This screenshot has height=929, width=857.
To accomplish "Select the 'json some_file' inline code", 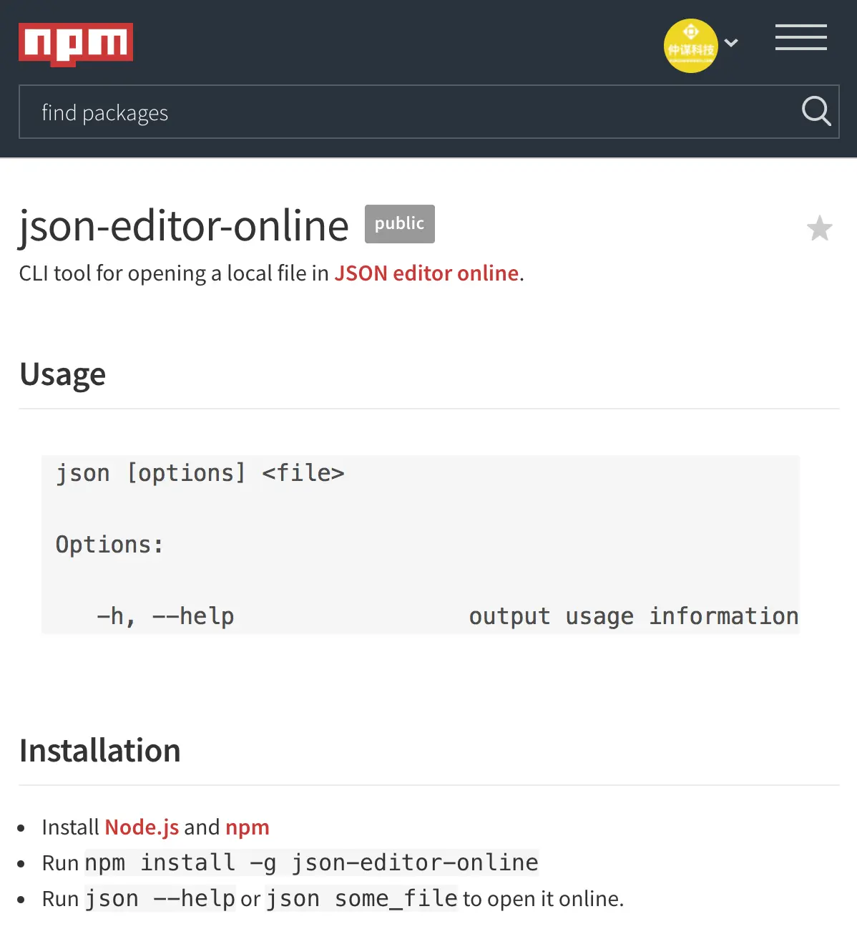I will (361, 898).
